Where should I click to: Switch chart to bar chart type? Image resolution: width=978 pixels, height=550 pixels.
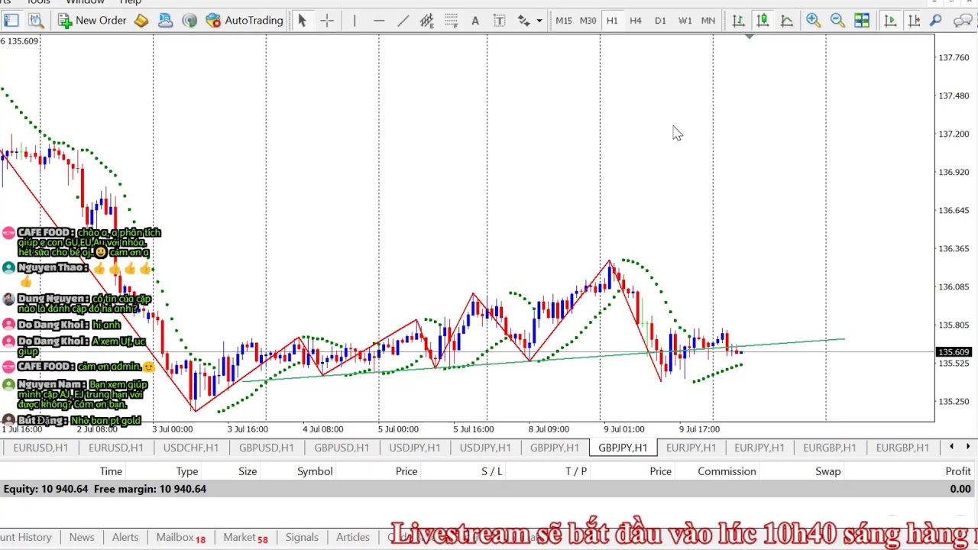point(738,21)
